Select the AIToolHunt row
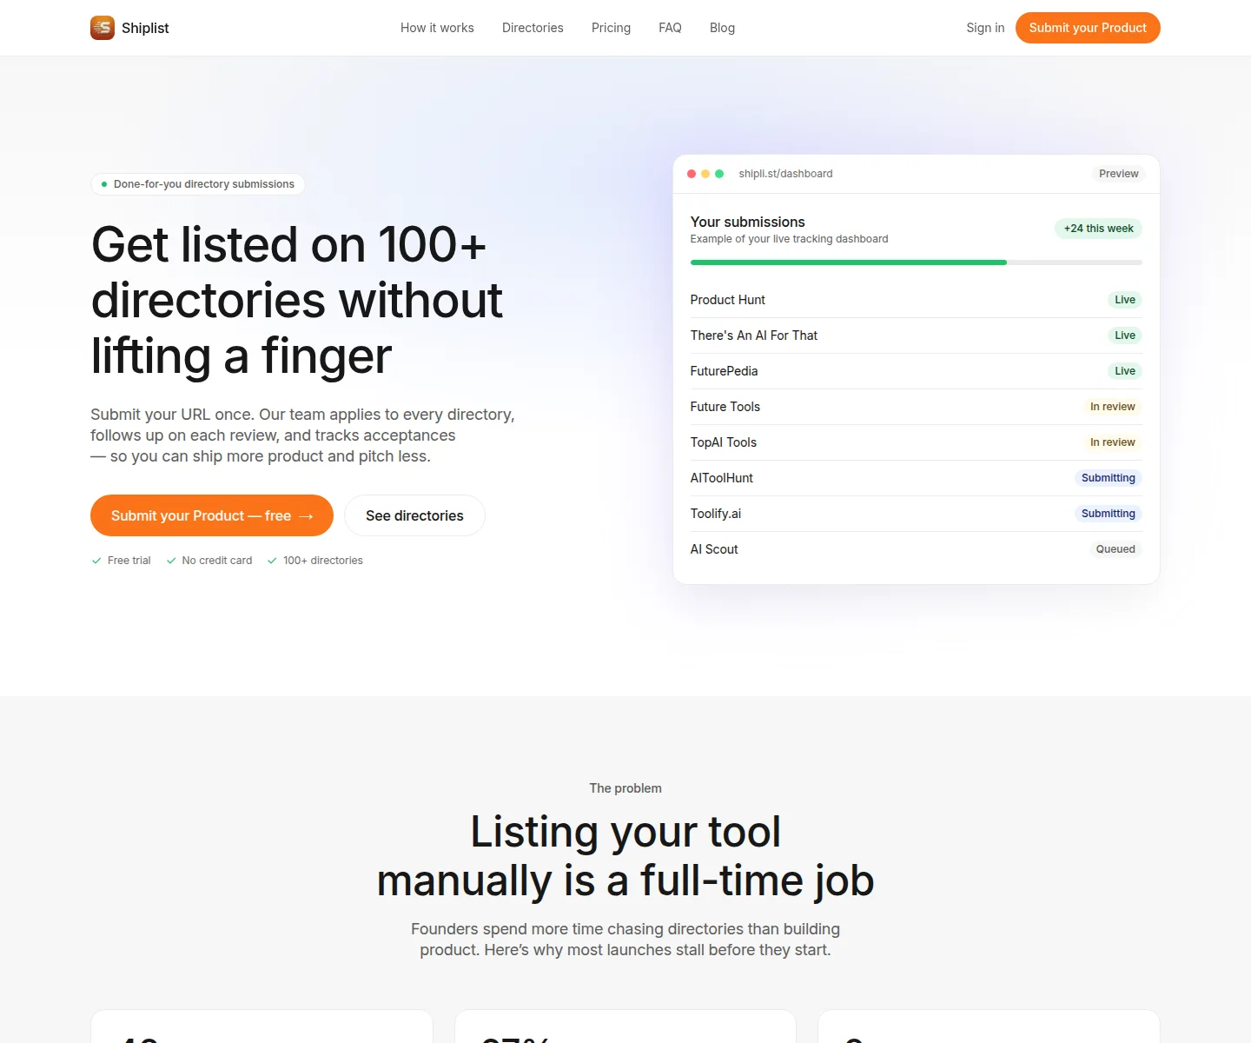Image resolution: width=1251 pixels, height=1043 pixels. click(917, 478)
